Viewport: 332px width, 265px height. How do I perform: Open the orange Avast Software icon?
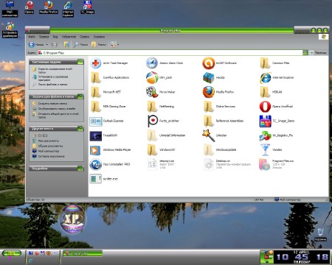click(x=208, y=63)
